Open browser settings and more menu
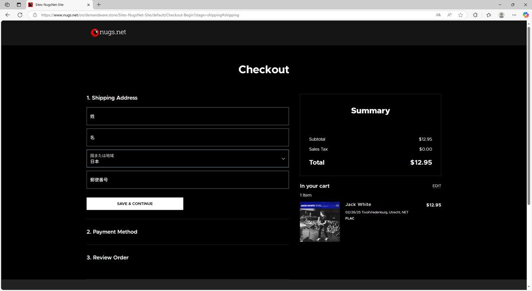 coord(514,15)
